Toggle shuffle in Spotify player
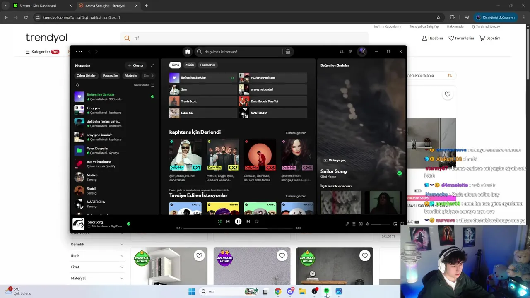This screenshot has height=298, width=530. pos(219,221)
